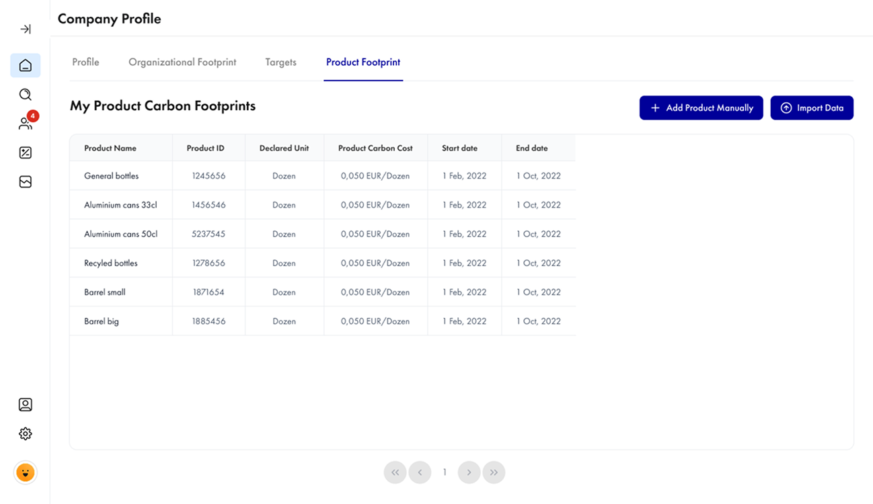Select the Aluminium cans 50cl product
Image resolution: width=873 pixels, height=504 pixels.
tap(120, 234)
